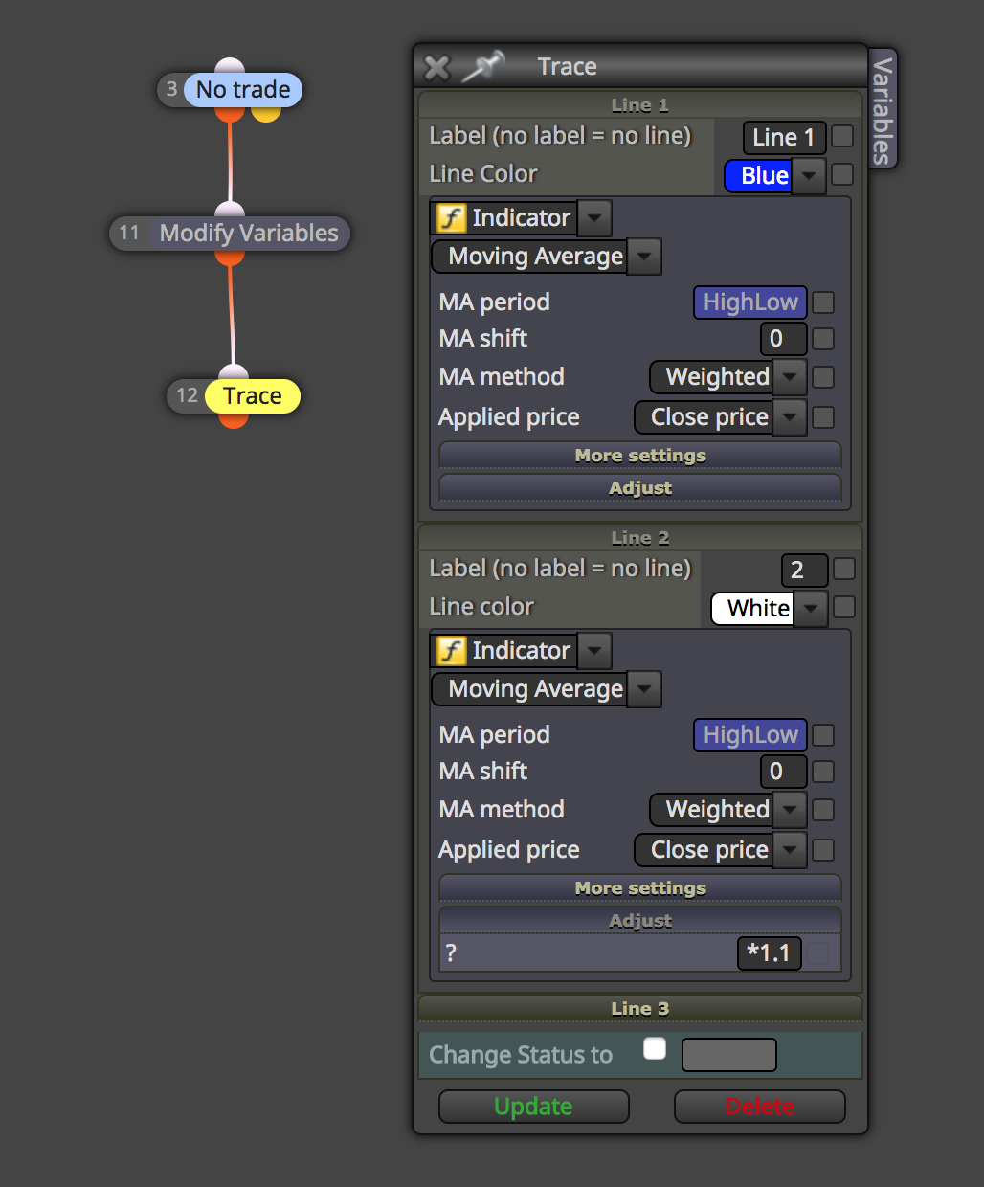Viewport: 984px width, 1187px height.
Task: Select the No trade node
Action: [x=243, y=90]
